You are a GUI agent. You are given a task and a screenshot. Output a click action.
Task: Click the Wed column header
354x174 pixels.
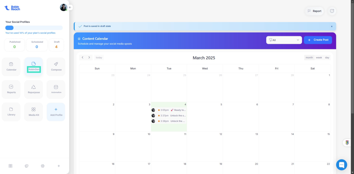pos(205,68)
